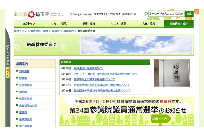Screen dimensions: 204x136
Task: Click the keyword search input field
Action: 166,14
